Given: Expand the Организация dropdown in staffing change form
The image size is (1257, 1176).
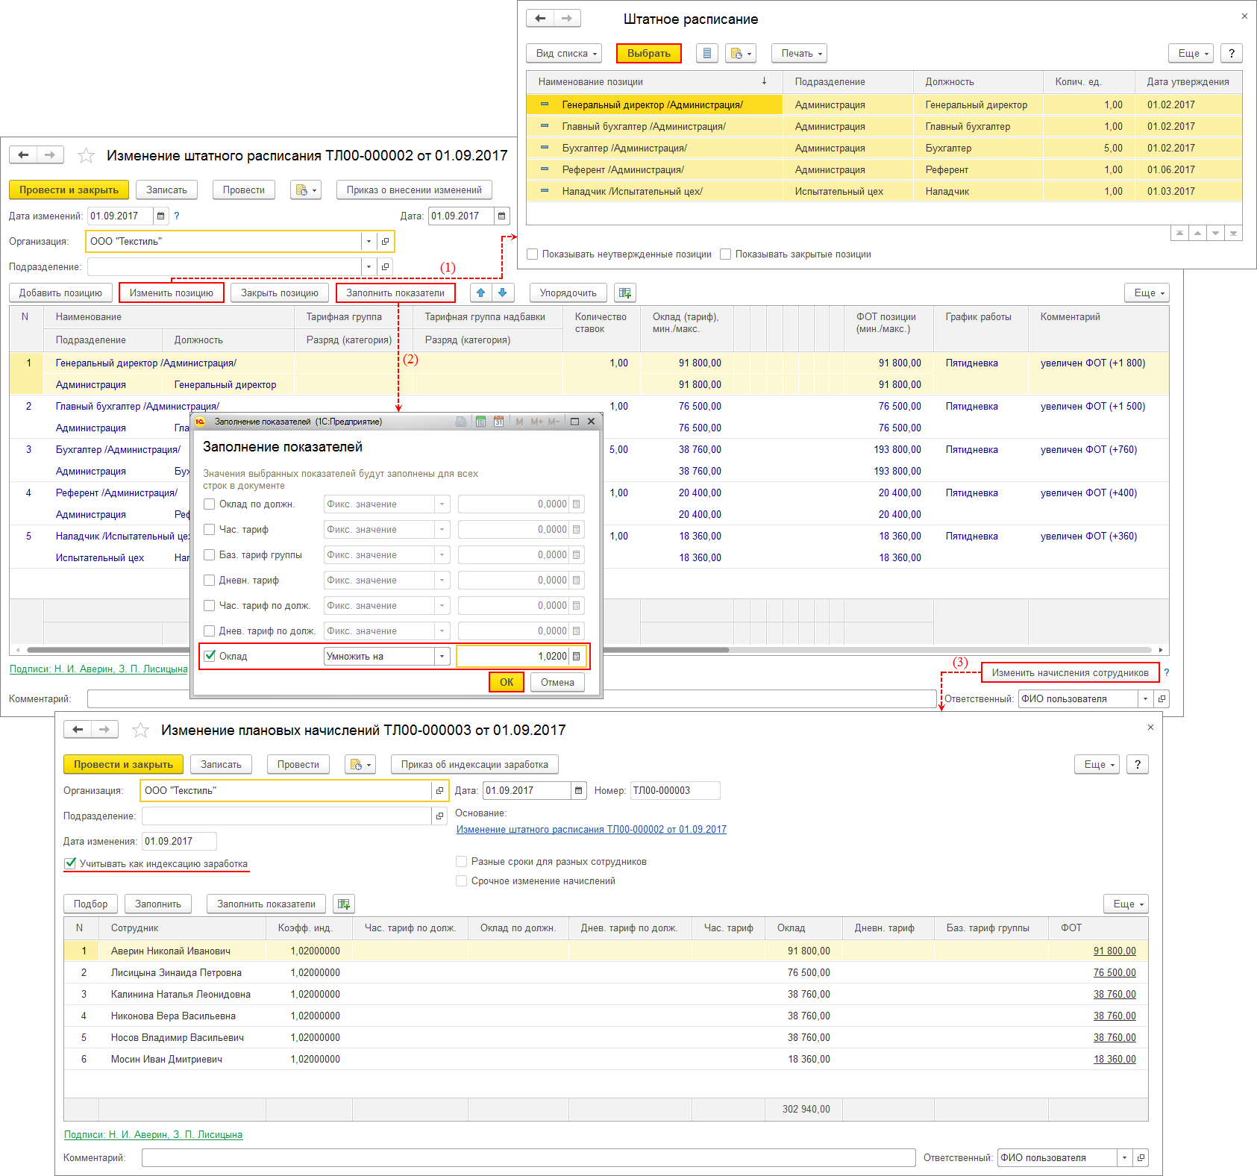Looking at the screenshot, I should (x=369, y=242).
